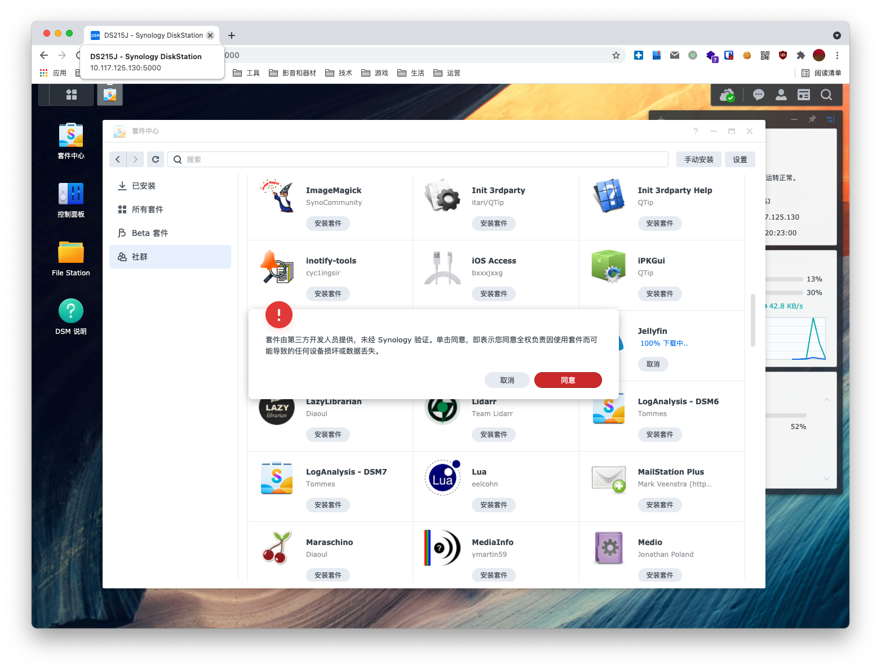
Task: Click 取消 in the warning dialog
Action: (507, 381)
